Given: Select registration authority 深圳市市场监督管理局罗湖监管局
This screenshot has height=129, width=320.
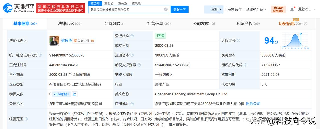Looking at the screenshot, I should (x=76, y=104).
